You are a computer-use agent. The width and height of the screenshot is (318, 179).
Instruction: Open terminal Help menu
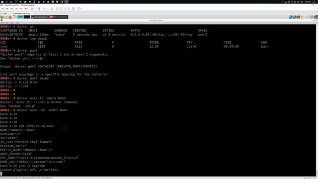pos(17,23)
